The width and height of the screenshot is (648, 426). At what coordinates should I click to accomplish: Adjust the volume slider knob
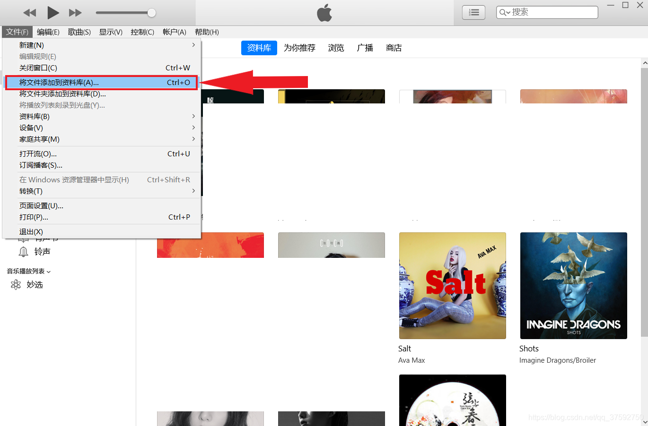151,13
